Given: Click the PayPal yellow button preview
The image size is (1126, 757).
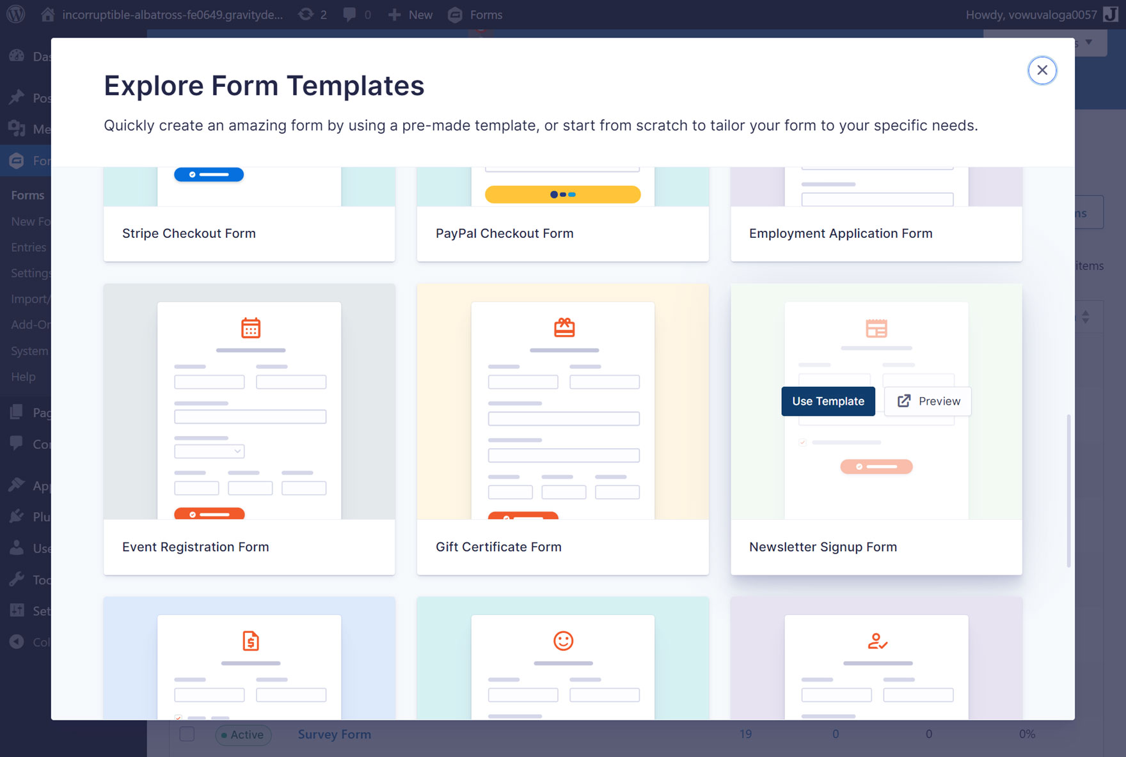Looking at the screenshot, I should 562,194.
